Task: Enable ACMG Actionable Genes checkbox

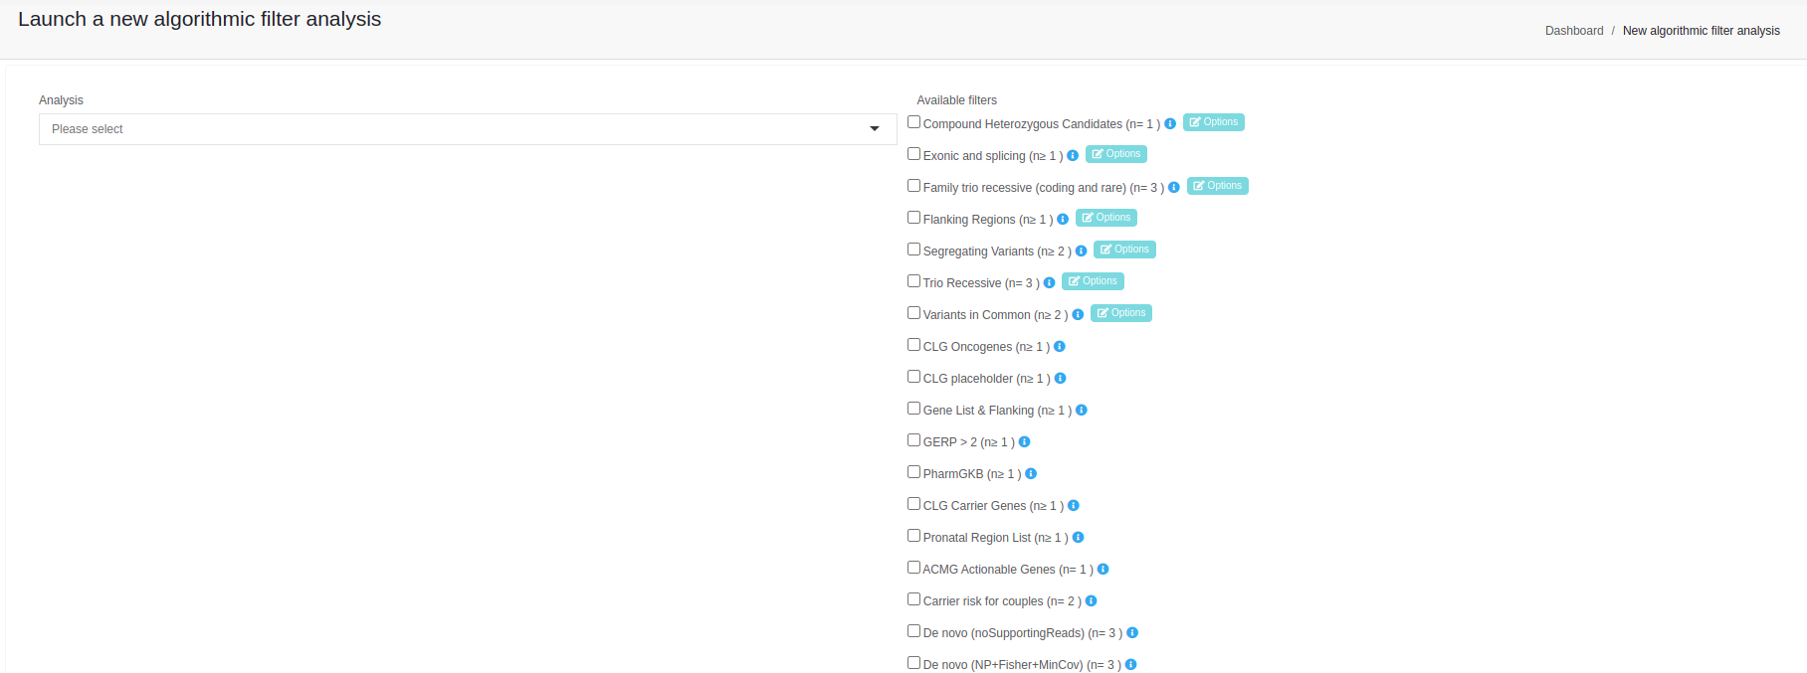Action: click(913, 568)
